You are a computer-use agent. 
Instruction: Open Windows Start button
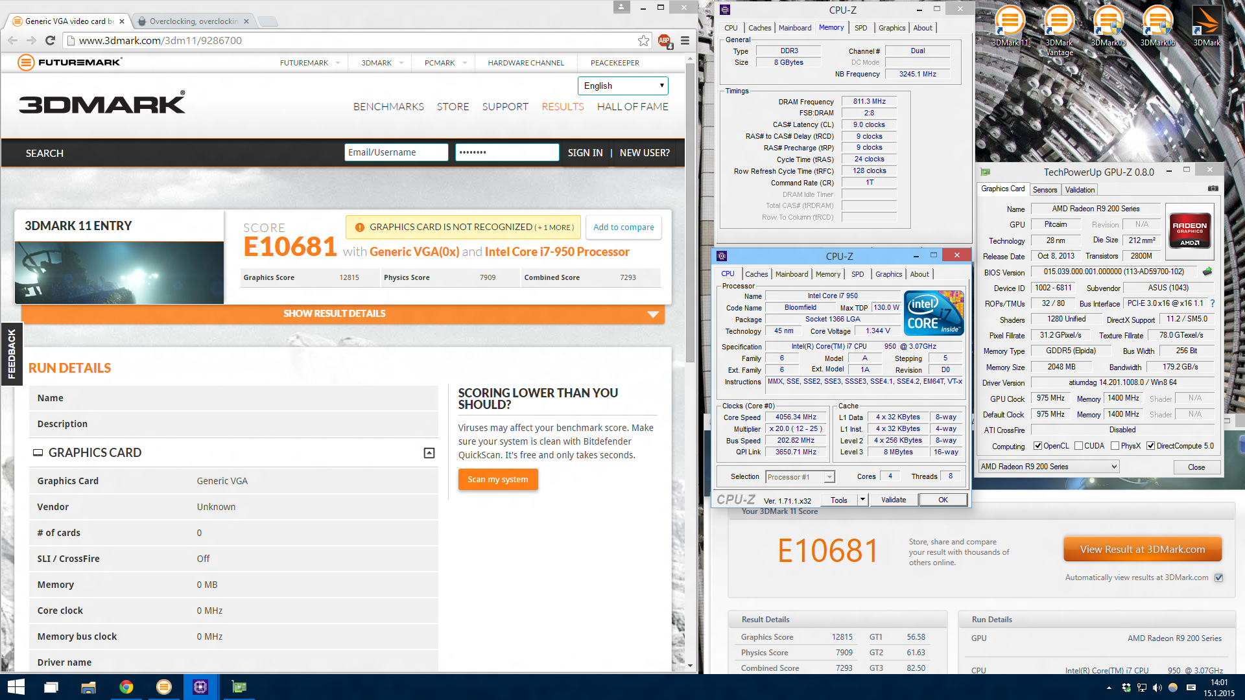pyautogui.click(x=16, y=687)
